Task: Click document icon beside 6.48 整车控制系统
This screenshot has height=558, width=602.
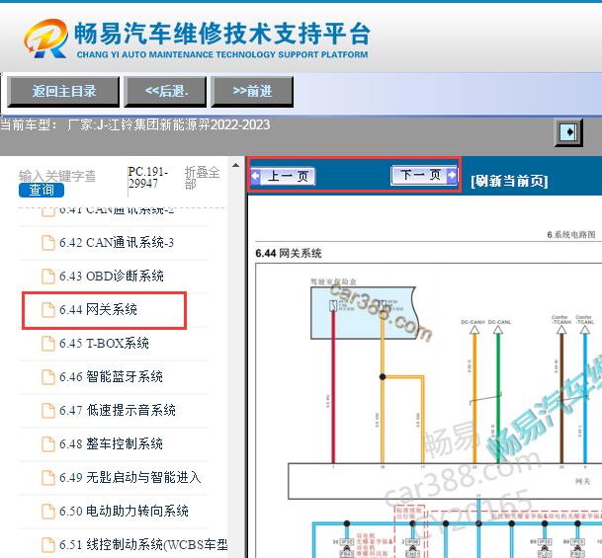Action: coord(48,443)
